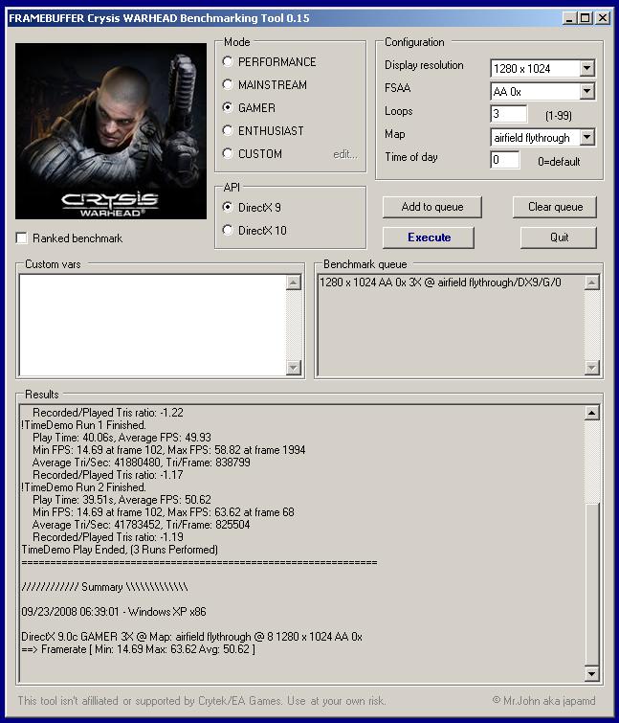Choose DirectX 9 API option
This screenshot has width=619, height=723.
228,207
